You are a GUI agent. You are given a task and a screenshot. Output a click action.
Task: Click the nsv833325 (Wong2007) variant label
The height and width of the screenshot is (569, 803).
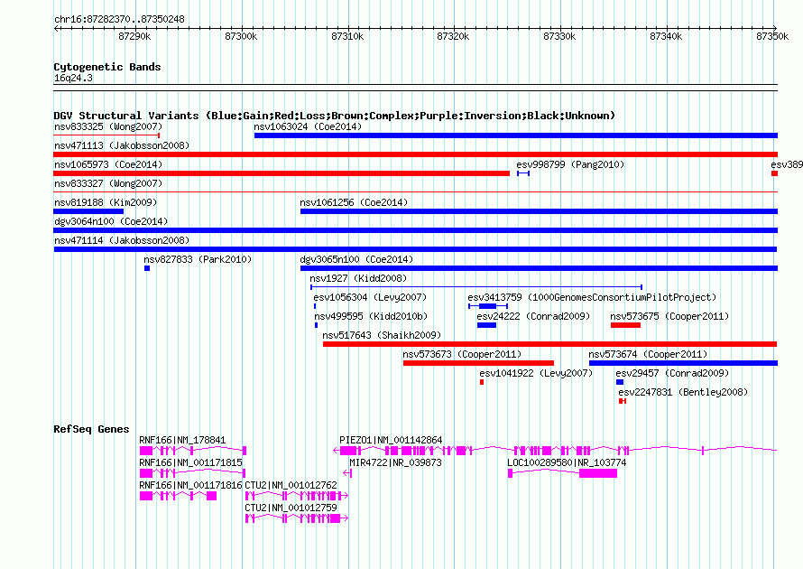108,126
